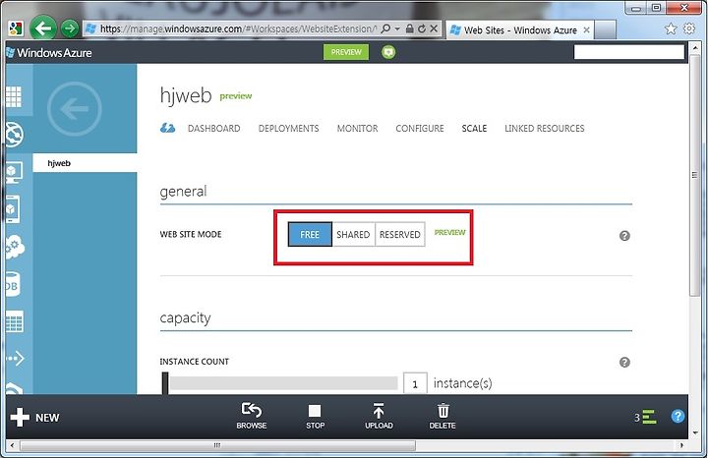Refresh the page using the reload icon
Viewport: 708px width, 458px height.
click(x=422, y=29)
